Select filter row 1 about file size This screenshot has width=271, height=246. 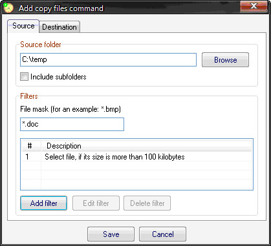tap(136, 157)
